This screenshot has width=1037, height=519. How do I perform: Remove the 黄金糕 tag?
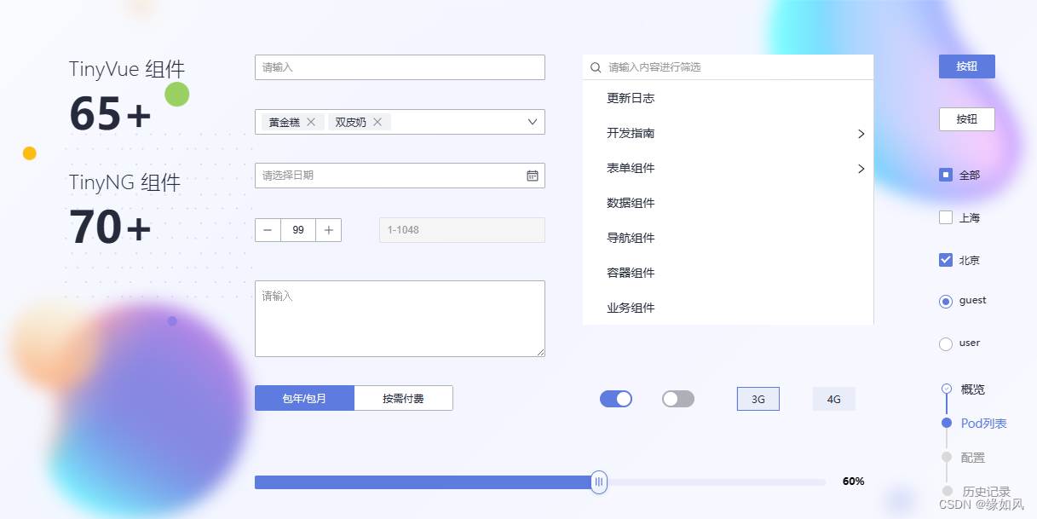pyautogui.click(x=310, y=122)
